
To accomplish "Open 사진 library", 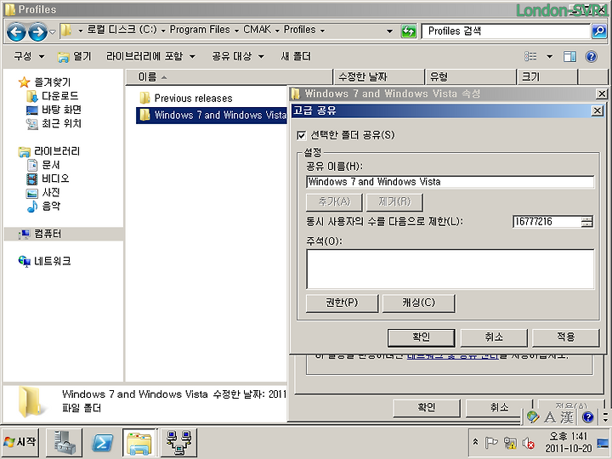I will point(43,192).
